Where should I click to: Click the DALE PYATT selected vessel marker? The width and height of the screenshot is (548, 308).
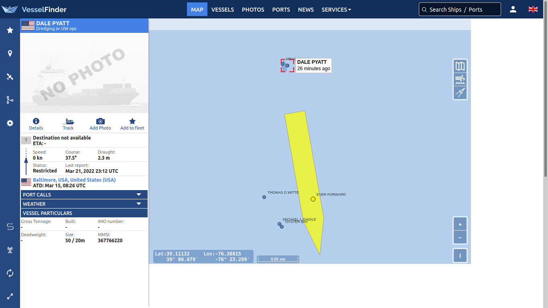(x=287, y=65)
